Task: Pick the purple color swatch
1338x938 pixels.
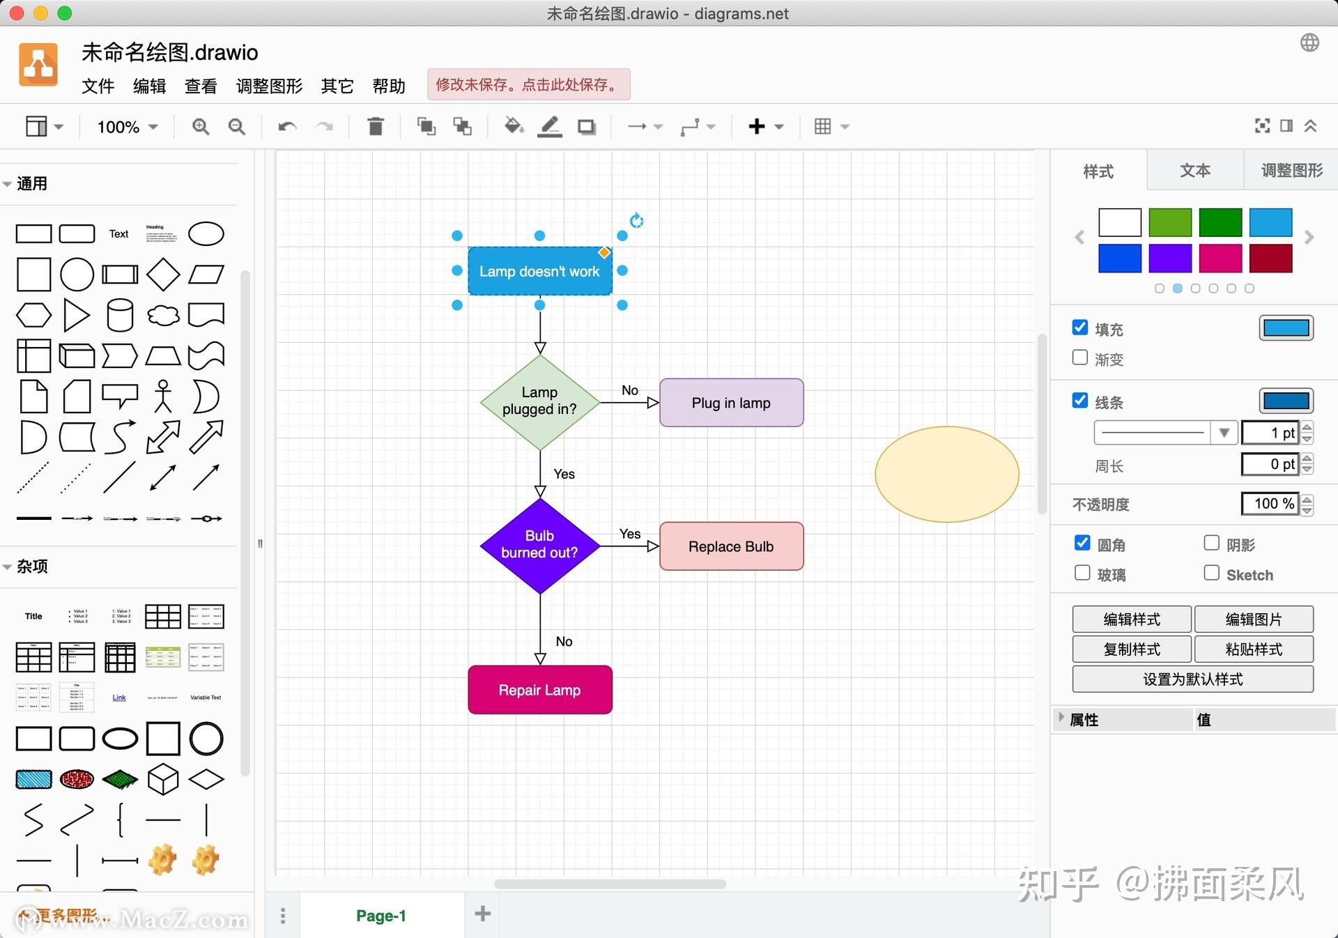Action: pos(1170,259)
